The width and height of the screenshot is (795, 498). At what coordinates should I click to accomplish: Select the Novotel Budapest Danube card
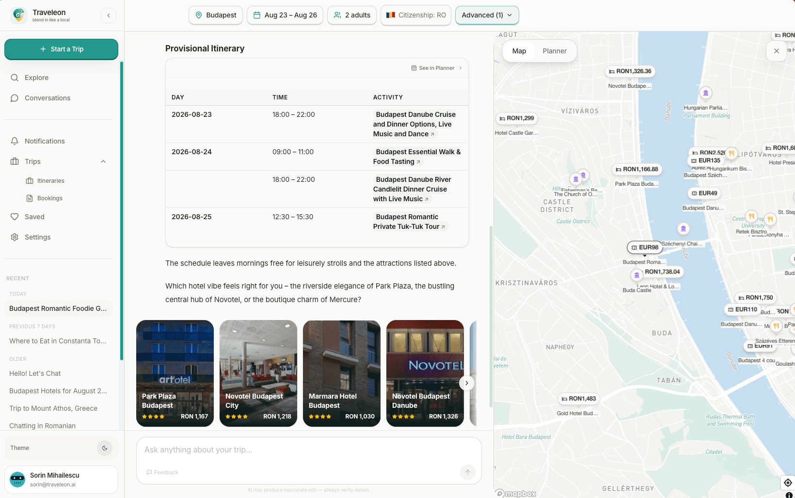[x=425, y=373]
